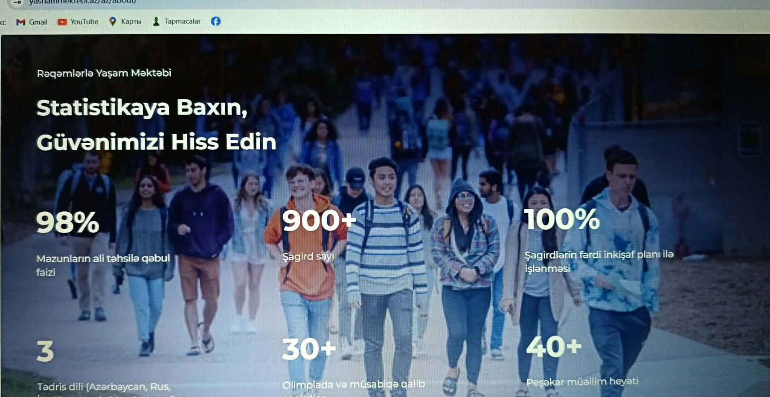Click the "Peşəkar müəllim heyəti" label
The image size is (770, 397).
[582, 382]
